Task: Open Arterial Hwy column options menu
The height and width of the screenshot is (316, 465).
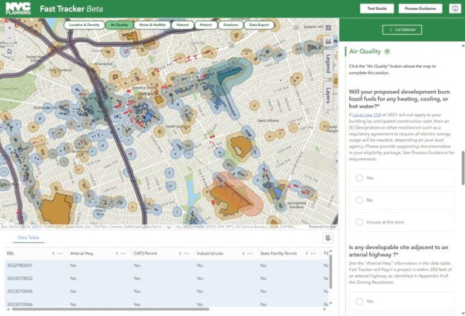Action: coord(124,254)
